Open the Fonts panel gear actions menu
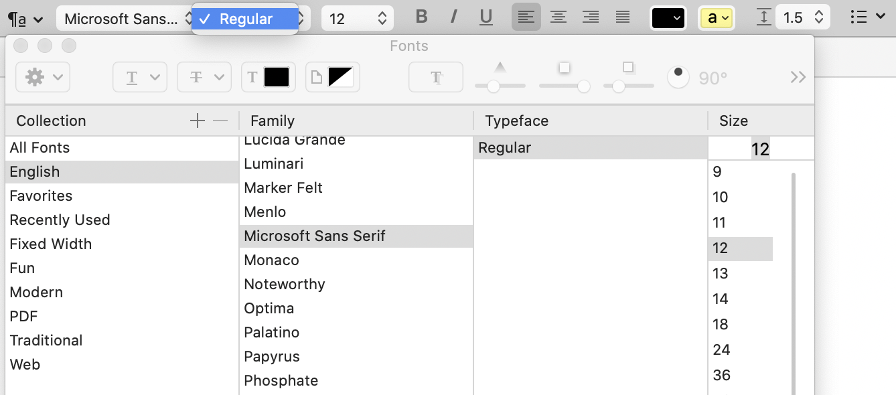 point(43,78)
